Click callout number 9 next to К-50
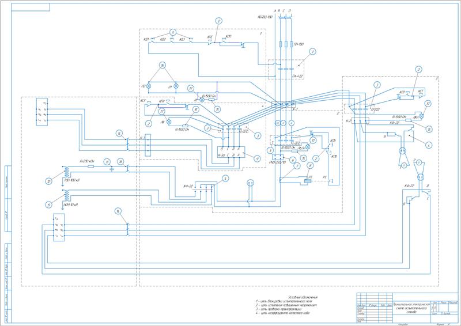 click(x=257, y=158)
